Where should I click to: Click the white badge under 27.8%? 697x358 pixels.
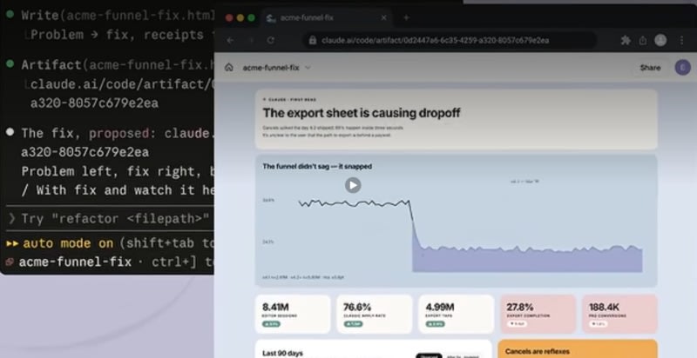[517, 324]
